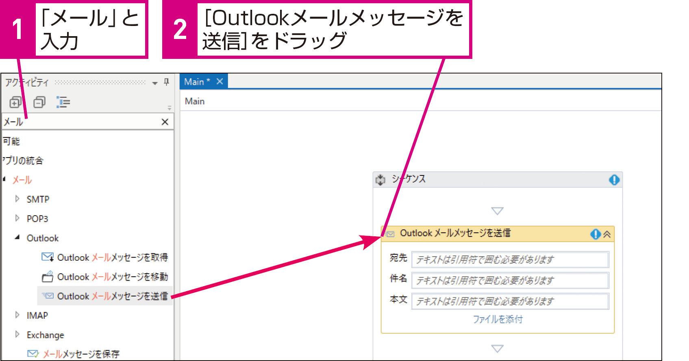Click the ファイルを添付 link

498,319
